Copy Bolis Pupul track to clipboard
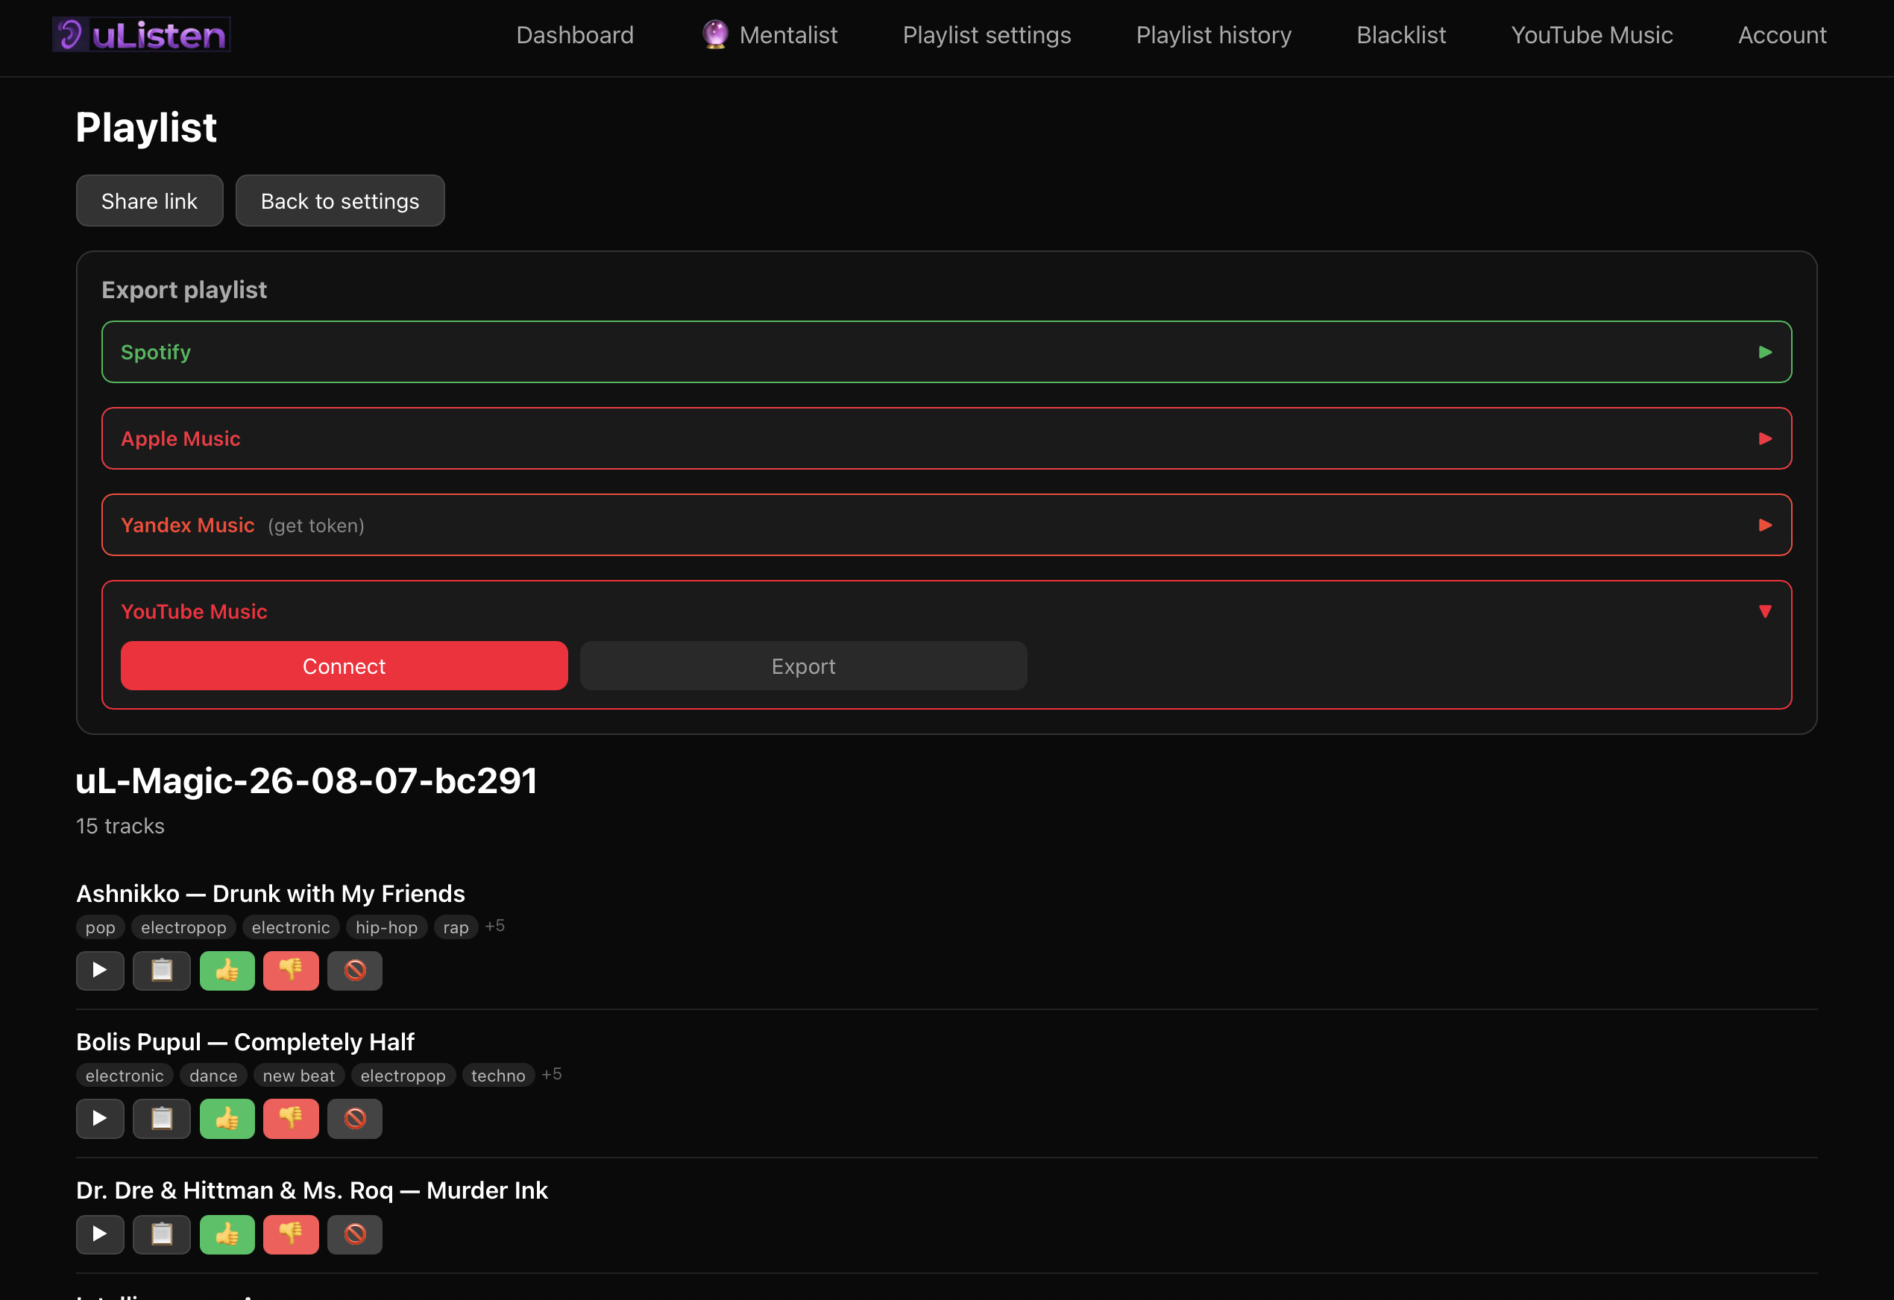1894x1300 pixels. (x=162, y=1118)
